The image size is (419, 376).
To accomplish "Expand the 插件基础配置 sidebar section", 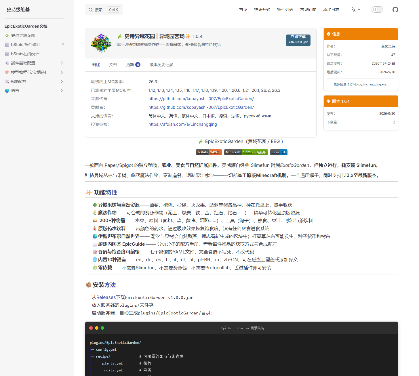I will pos(62,63).
